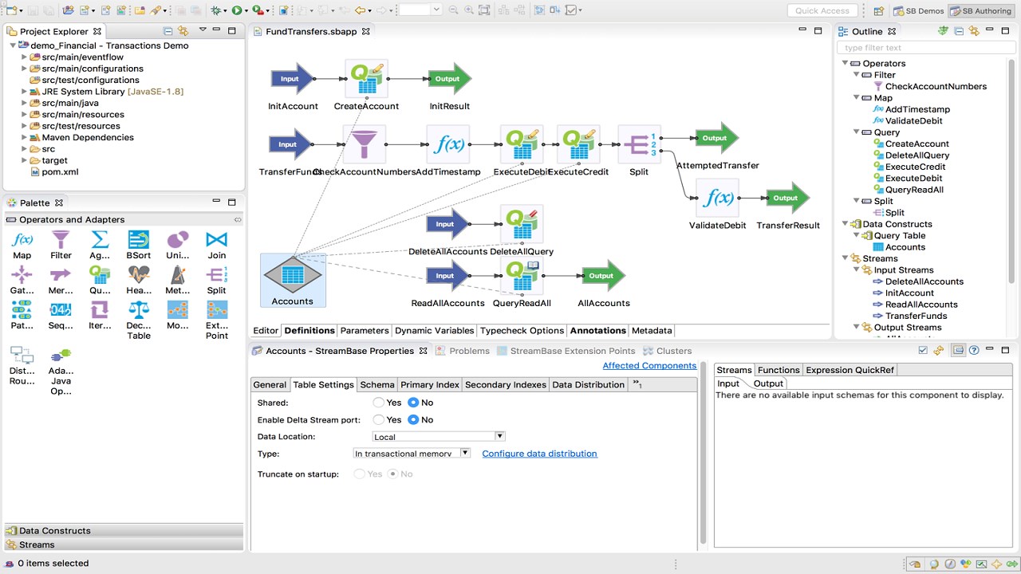Collapse demo_Financial project node
The image size is (1021, 574).
14,45
